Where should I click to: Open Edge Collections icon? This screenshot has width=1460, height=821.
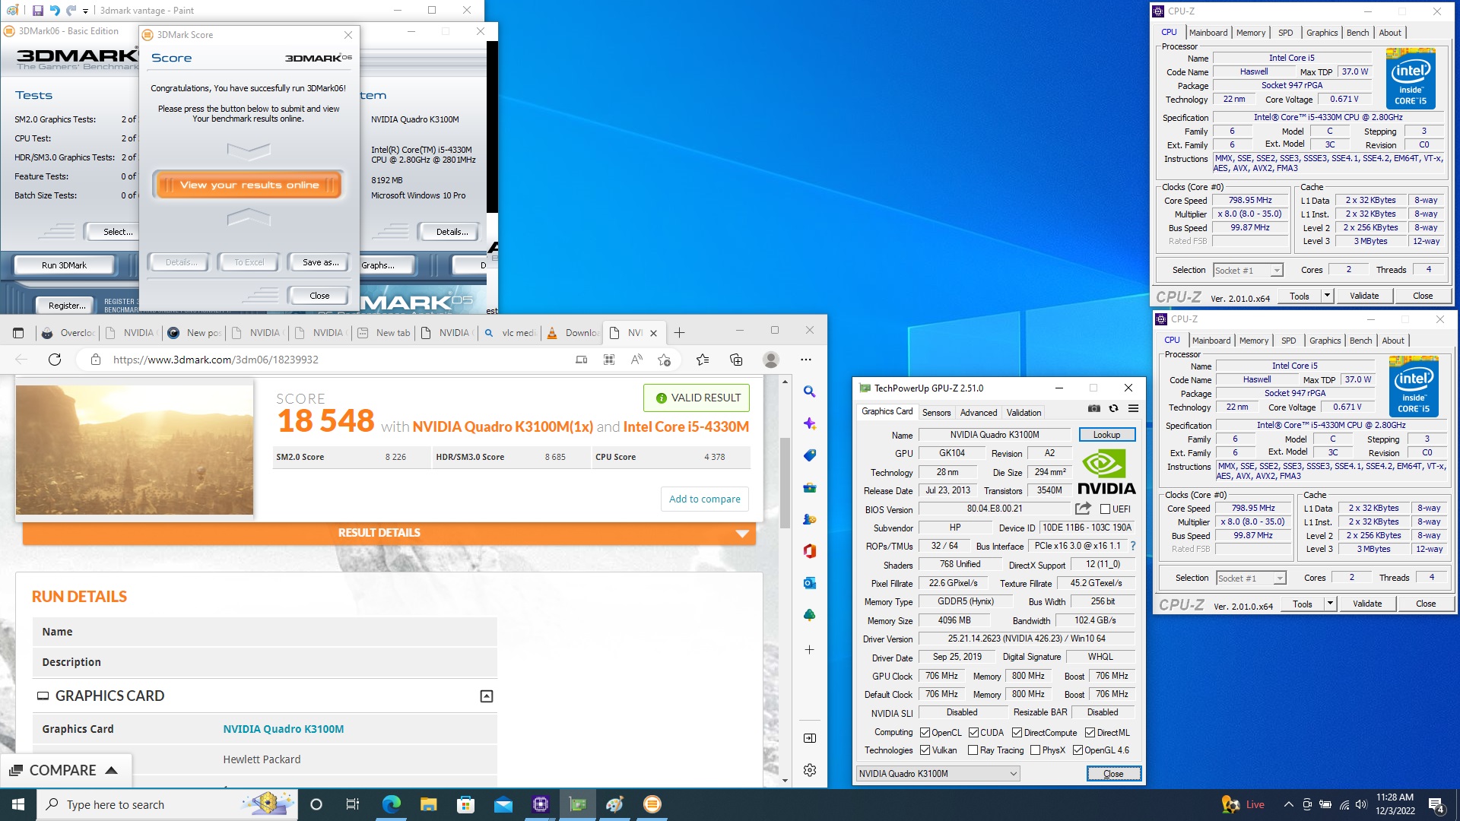point(736,360)
